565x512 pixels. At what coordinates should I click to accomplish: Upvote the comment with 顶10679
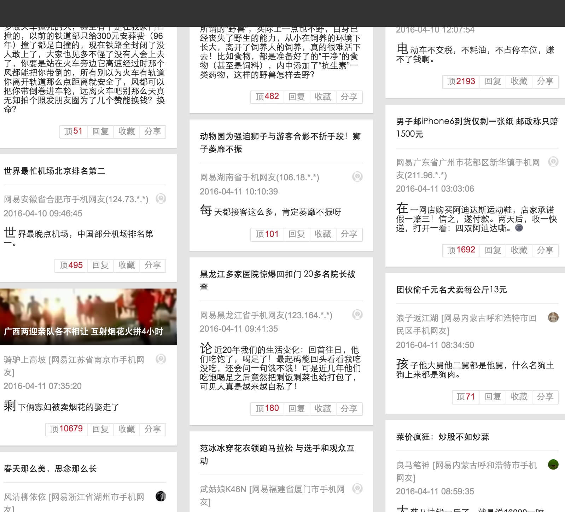(x=66, y=429)
